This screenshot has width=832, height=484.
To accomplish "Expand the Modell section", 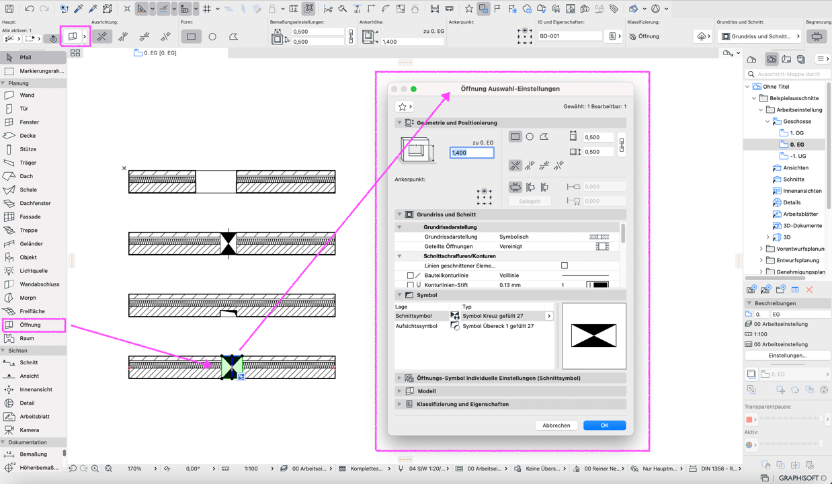I will 399,391.
